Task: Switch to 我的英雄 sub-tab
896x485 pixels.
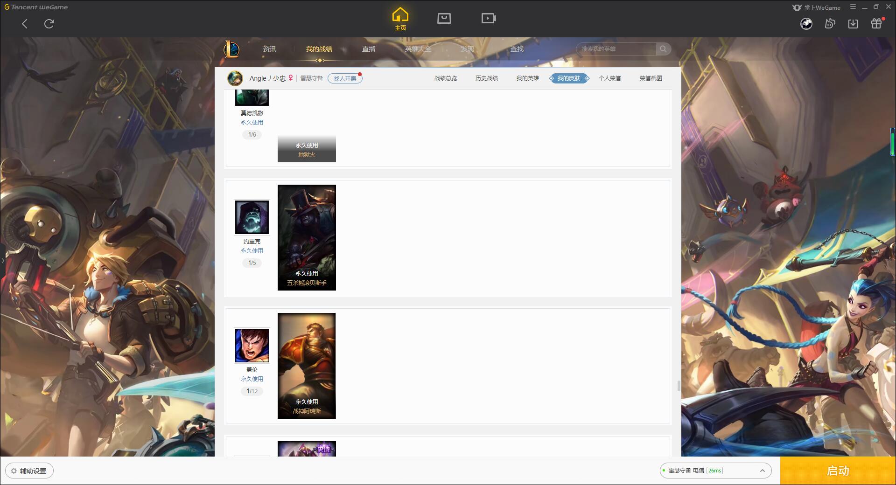Action: tap(528, 78)
